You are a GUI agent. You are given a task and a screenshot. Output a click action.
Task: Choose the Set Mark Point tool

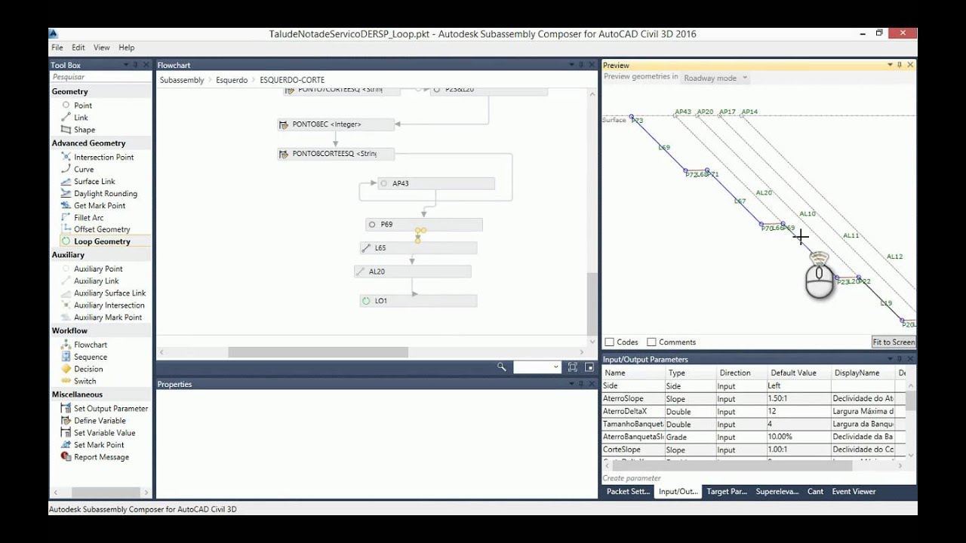[x=99, y=444]
